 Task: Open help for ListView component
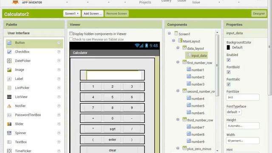point(59,96)
